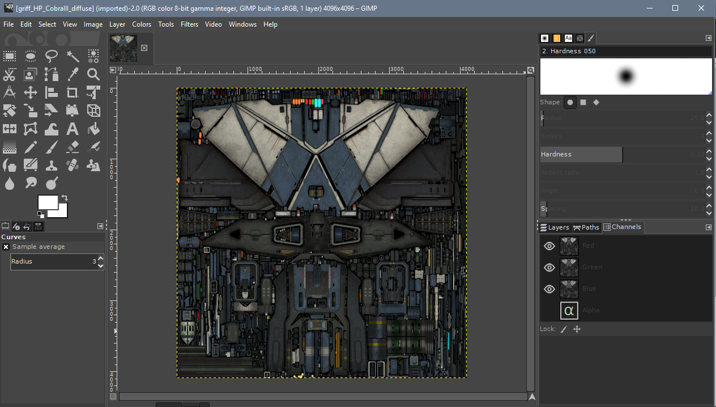Select the Zoom magnifier tool
This screenshot has height=407, width=716.
pyautogui.click(x=93, y=74)
